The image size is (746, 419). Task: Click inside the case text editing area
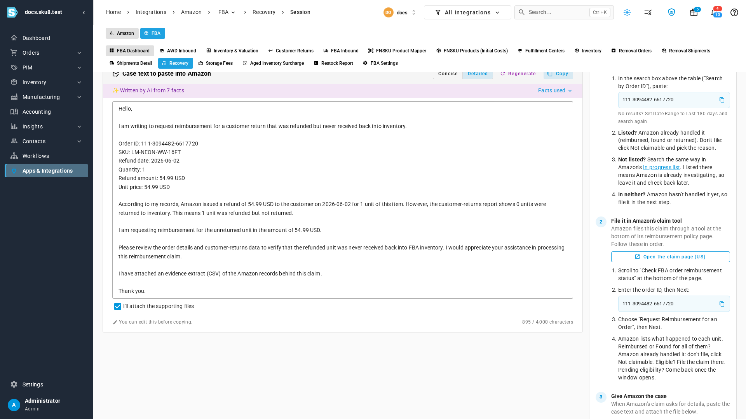(x=342, y=200)
